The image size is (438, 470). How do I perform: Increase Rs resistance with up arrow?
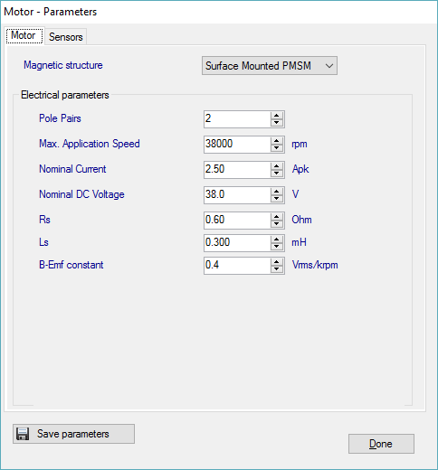(277, 217)
